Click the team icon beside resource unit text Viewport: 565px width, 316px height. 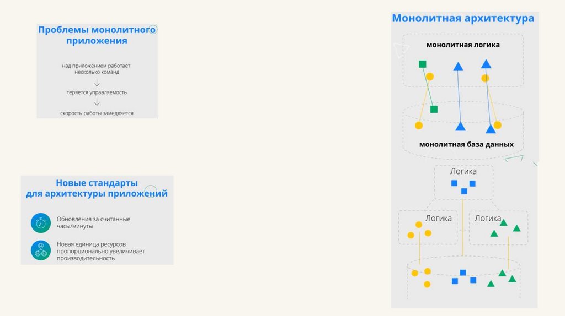[41, 250]
